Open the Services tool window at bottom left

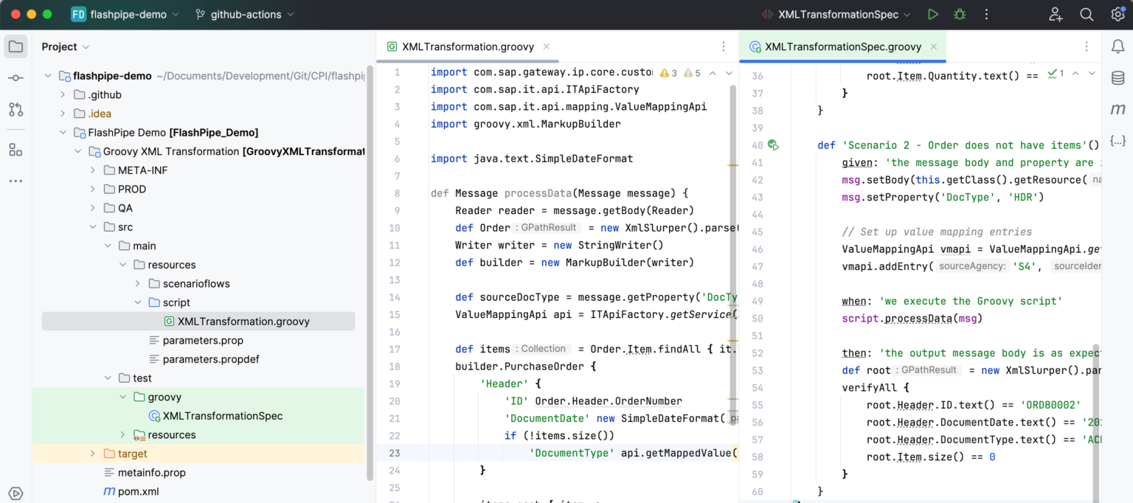click(x=15, y=493)
